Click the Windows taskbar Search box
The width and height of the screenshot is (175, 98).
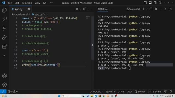pos(72,96)
